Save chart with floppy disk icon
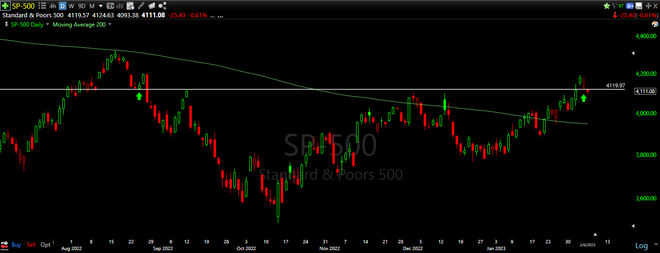 [x=639, y=6]
